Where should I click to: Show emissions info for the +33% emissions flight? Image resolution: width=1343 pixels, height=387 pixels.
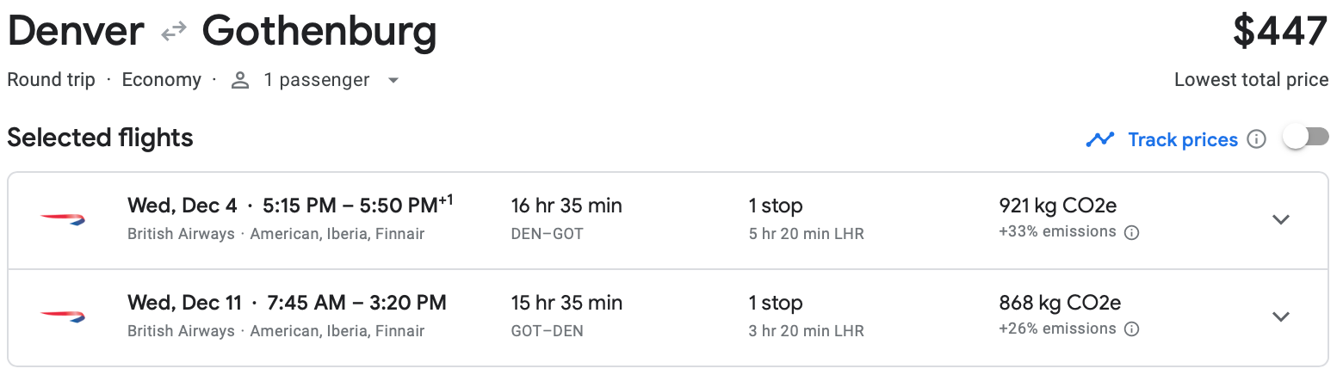pyautogui.click(x=1132, y=232)
